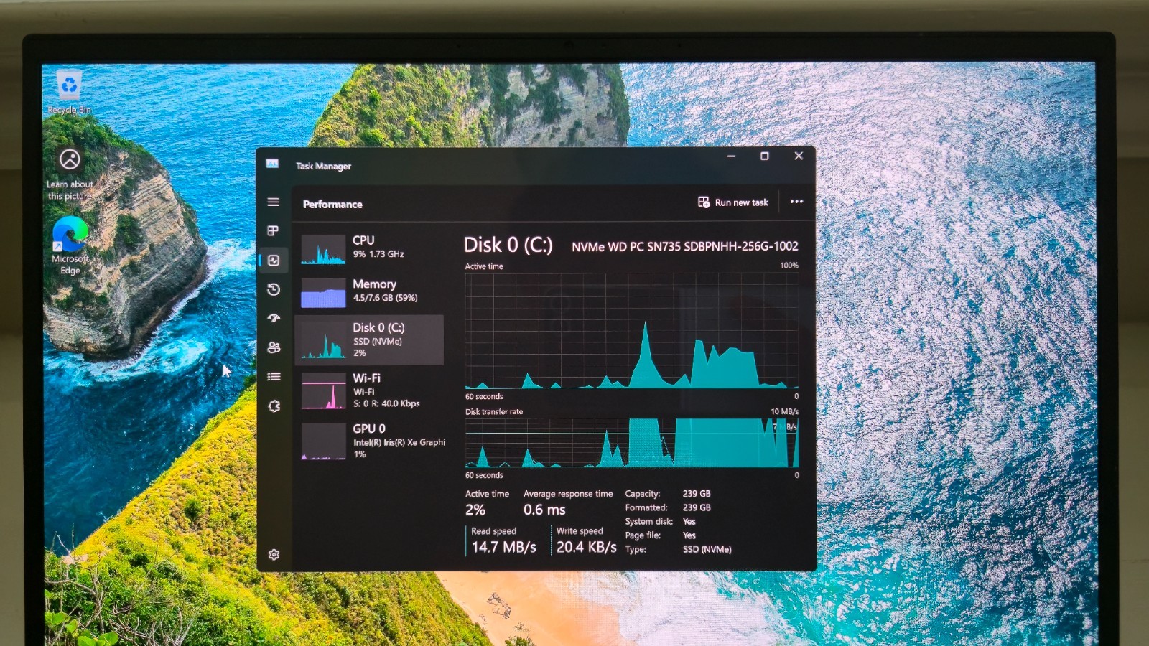The width and height of the screenshot is (1149, 646).
Task: Open the Users page icon
Action: point(274,347)
